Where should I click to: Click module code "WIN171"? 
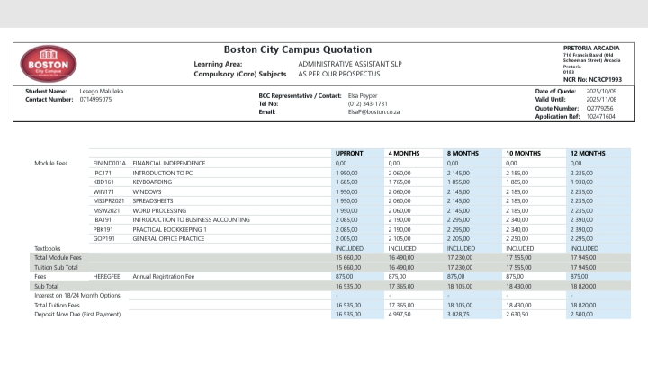(103, 192)
